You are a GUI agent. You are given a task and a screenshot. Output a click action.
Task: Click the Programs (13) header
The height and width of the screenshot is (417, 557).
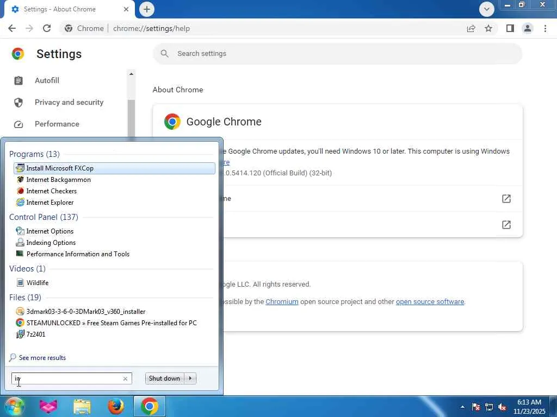34,154
